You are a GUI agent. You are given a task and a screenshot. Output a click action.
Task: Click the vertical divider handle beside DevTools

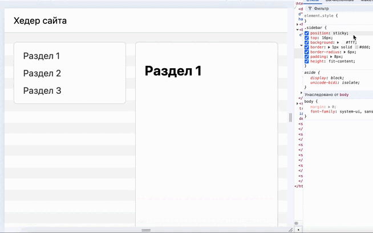coord(290,118)
